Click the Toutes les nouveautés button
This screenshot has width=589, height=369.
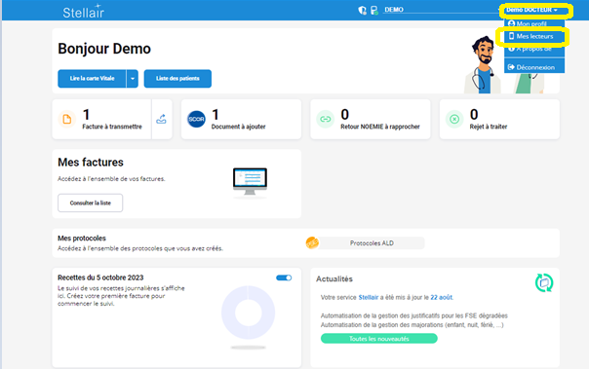[x=379, y=339]
